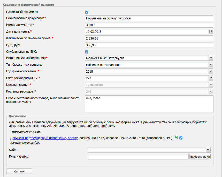Viewport: 222px width, 177px height.
Task: Click the disabled Целевая статья dropdown
Action: 149,85
